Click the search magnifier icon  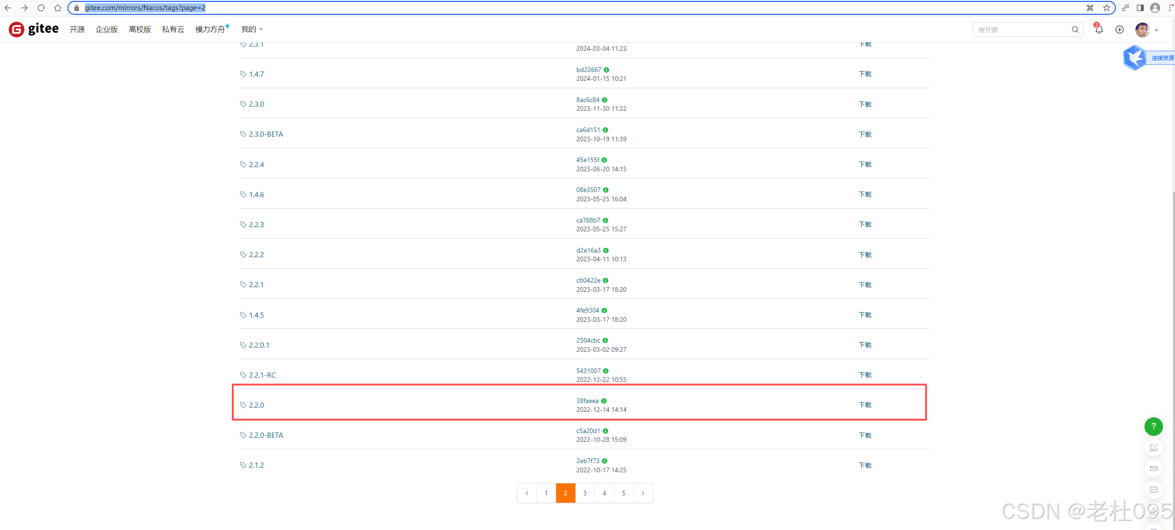tap(1075, 30)
